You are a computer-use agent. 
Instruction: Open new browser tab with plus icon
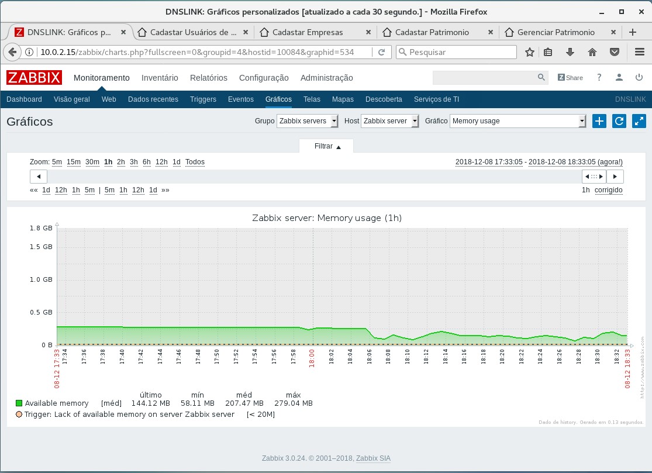(633, 32)
